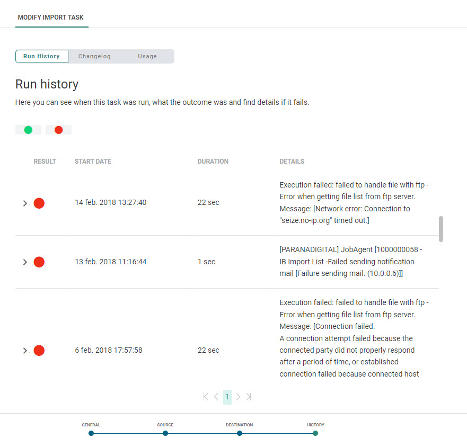Image resolution: width=467 pixels, height=447 pixels.
Task: Click the next page arrow icon
Action: (x=238, y=397)
